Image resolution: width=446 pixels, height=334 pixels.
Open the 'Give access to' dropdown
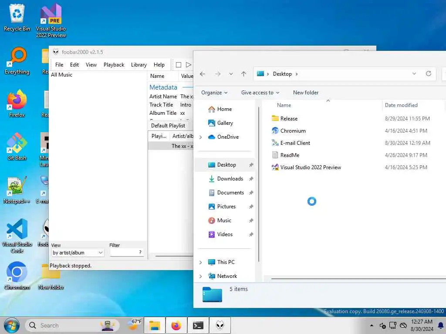[x=260, y=93]
